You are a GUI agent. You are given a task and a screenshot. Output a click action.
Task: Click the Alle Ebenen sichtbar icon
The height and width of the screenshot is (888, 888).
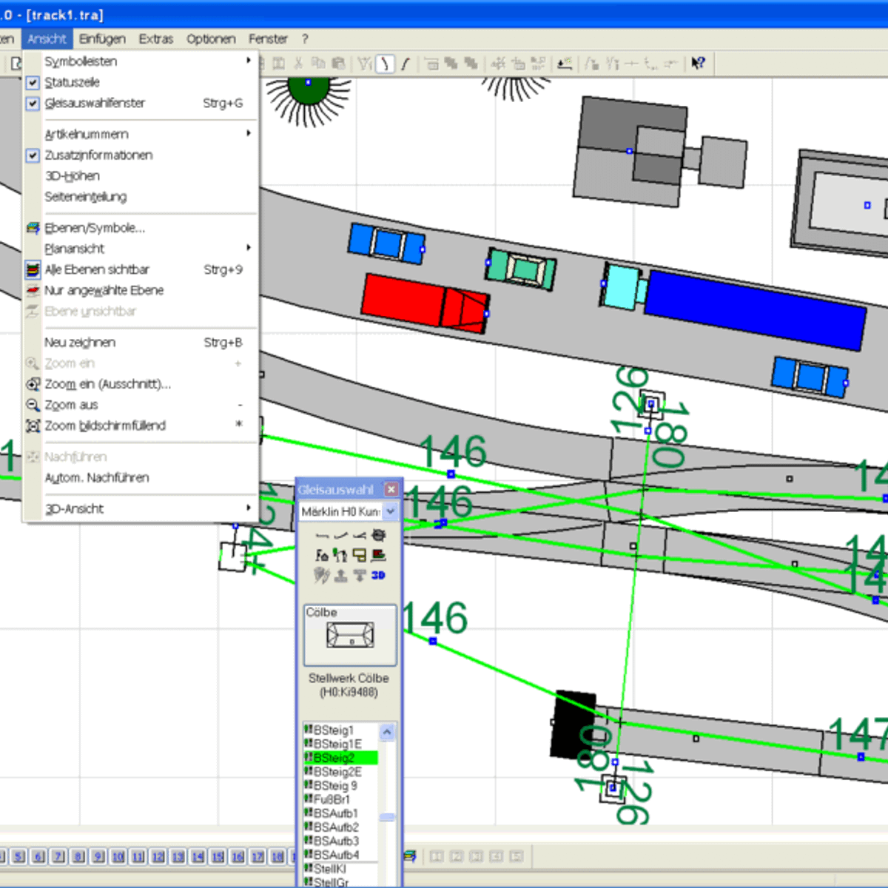click(33, 269)
